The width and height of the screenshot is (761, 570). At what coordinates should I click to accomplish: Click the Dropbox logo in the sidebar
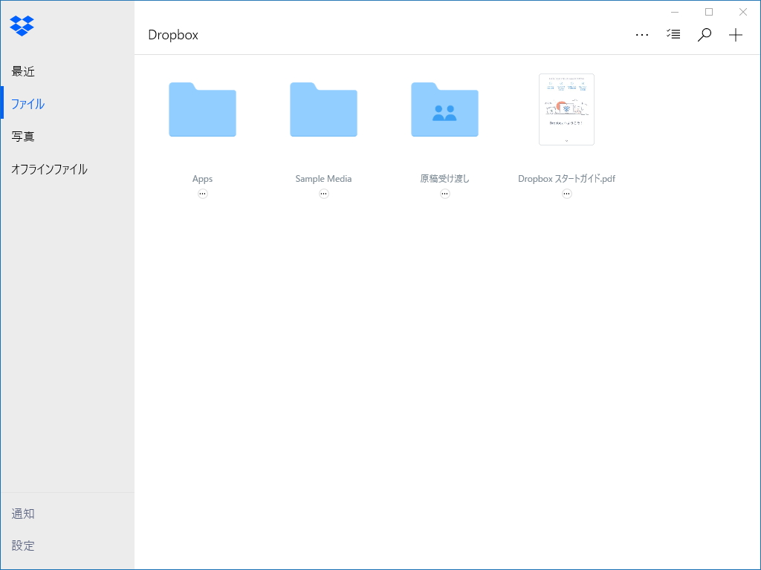[22, 26]
